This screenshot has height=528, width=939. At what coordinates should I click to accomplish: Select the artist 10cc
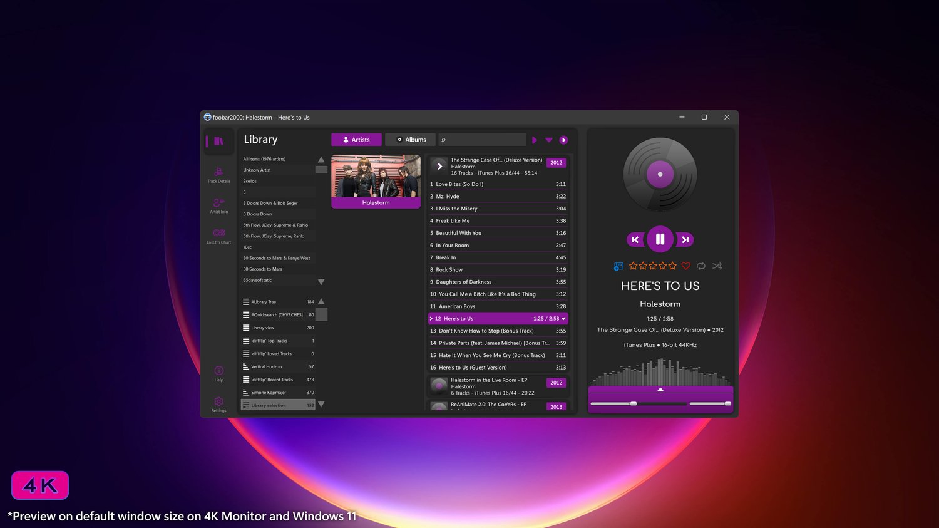(x=278, y=247)
